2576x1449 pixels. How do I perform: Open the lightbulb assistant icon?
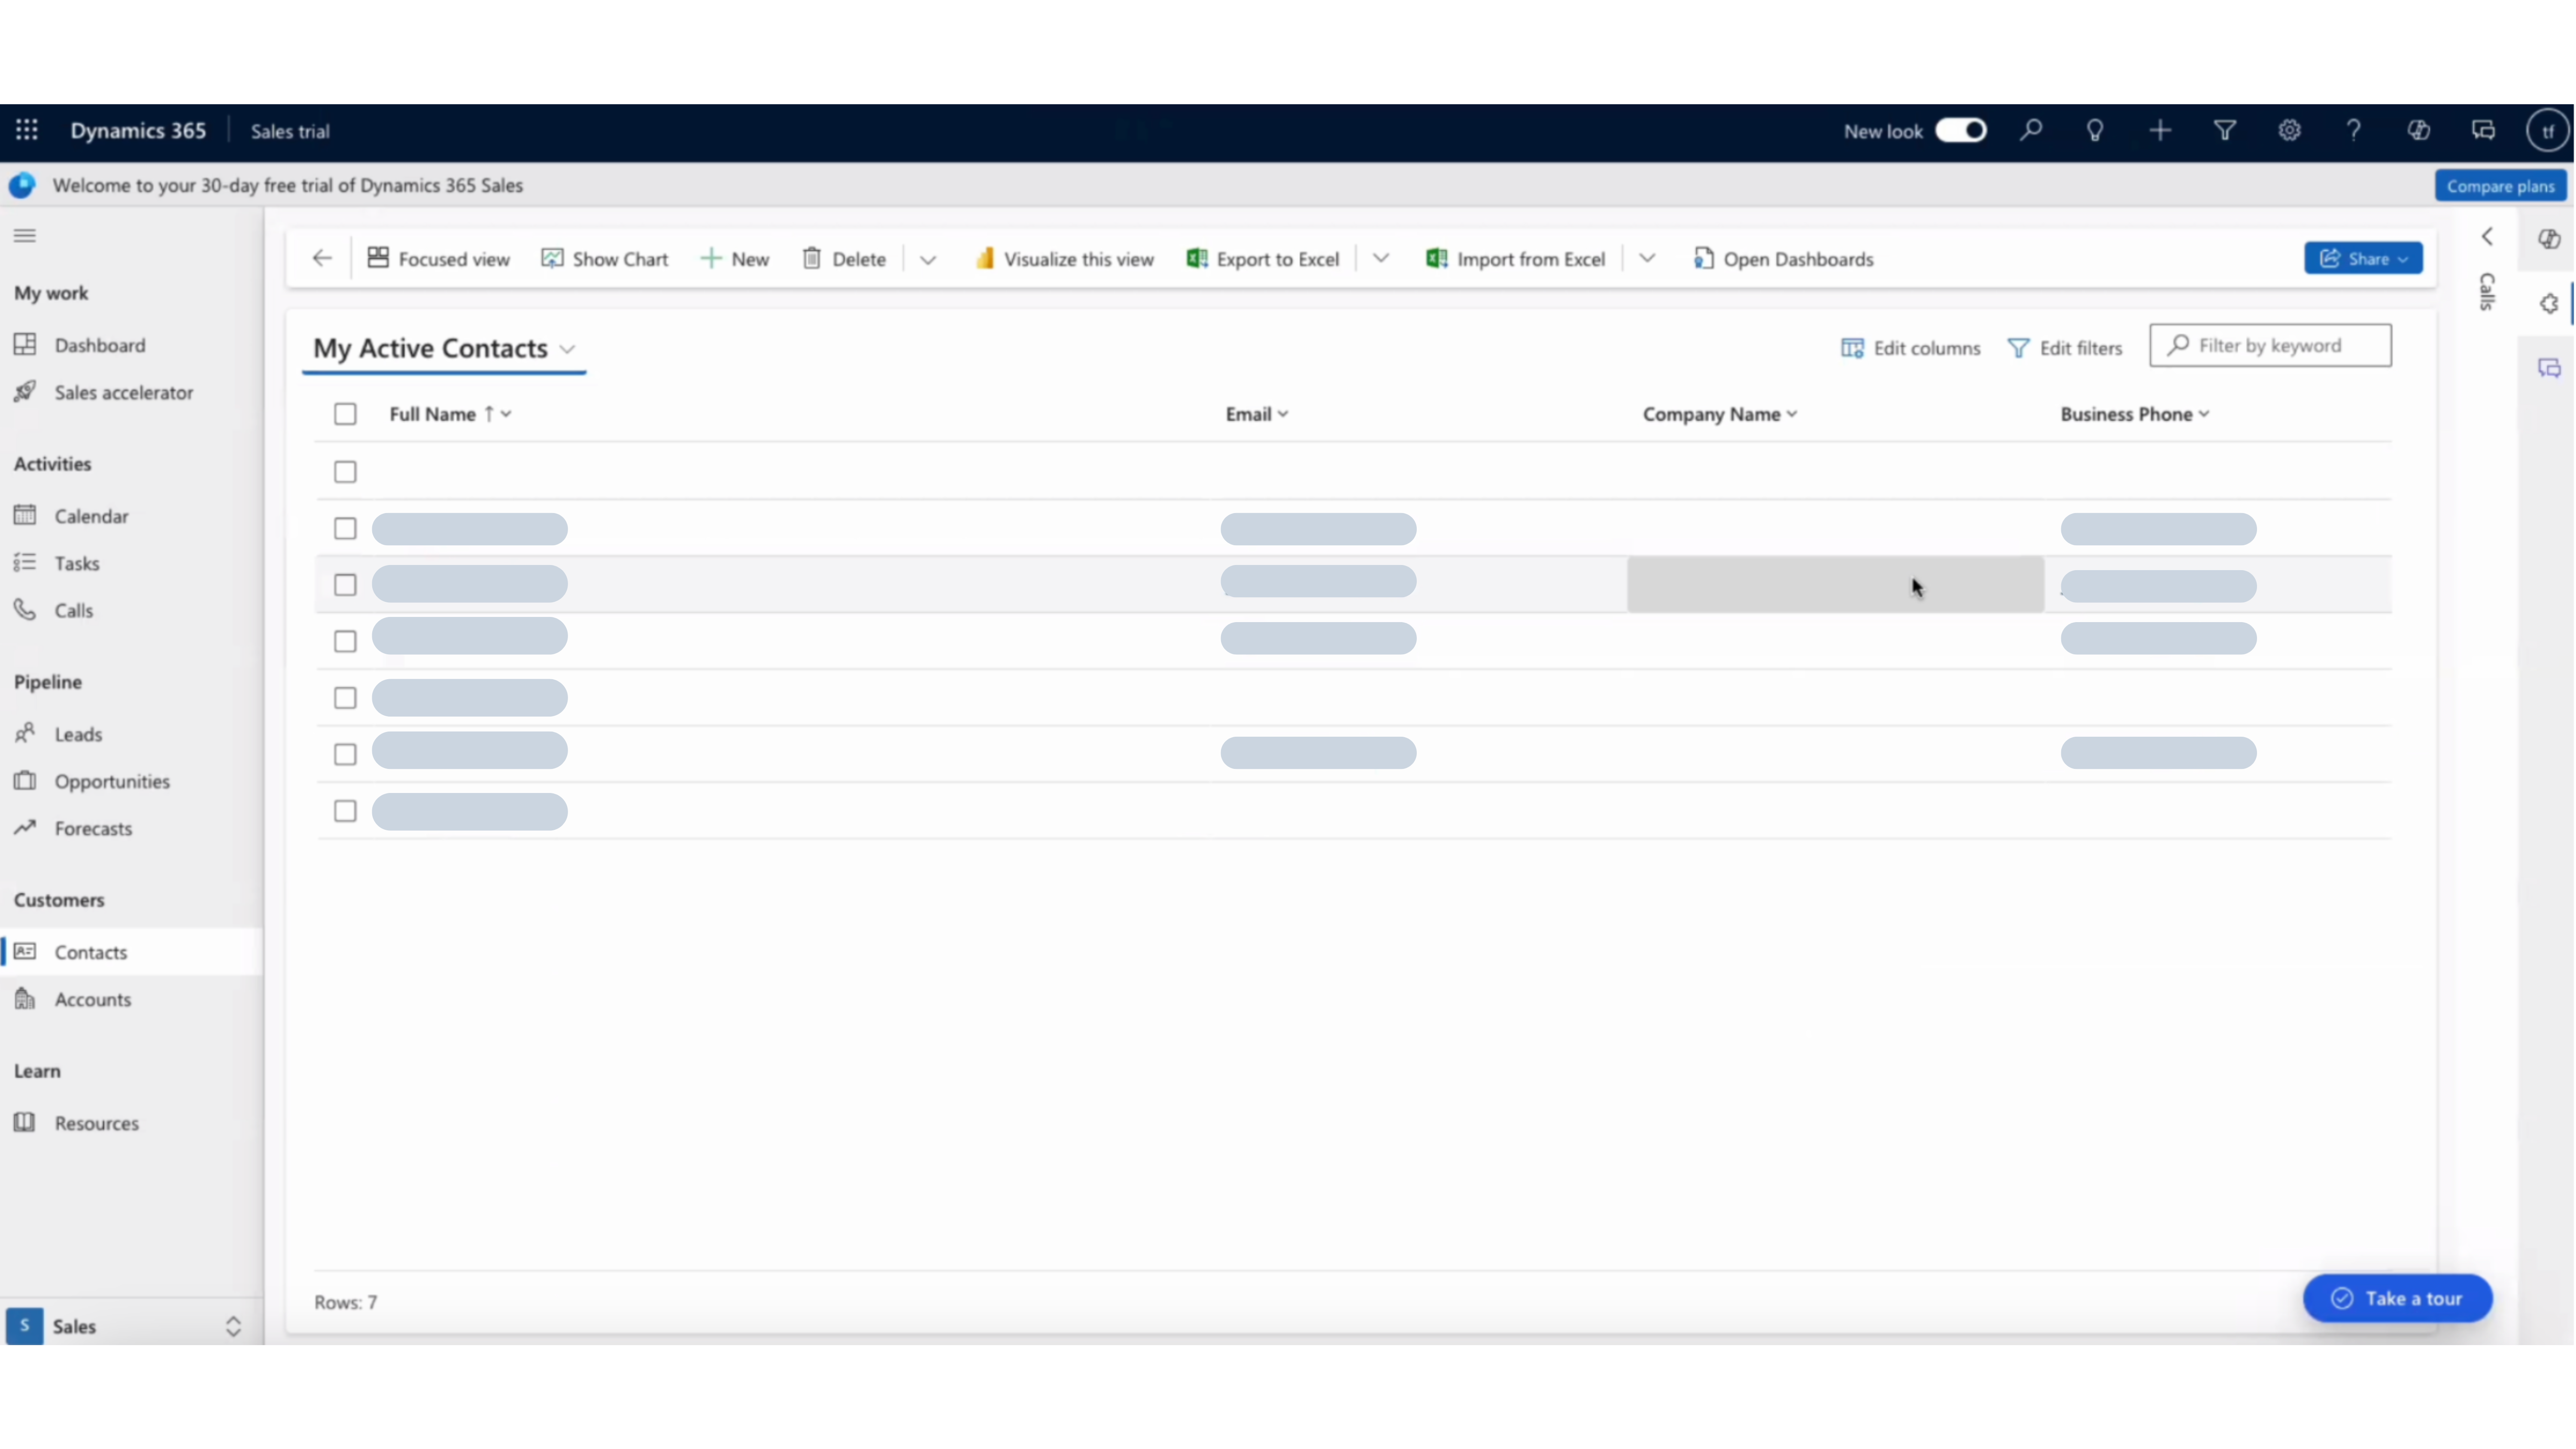click(2095, 130)
